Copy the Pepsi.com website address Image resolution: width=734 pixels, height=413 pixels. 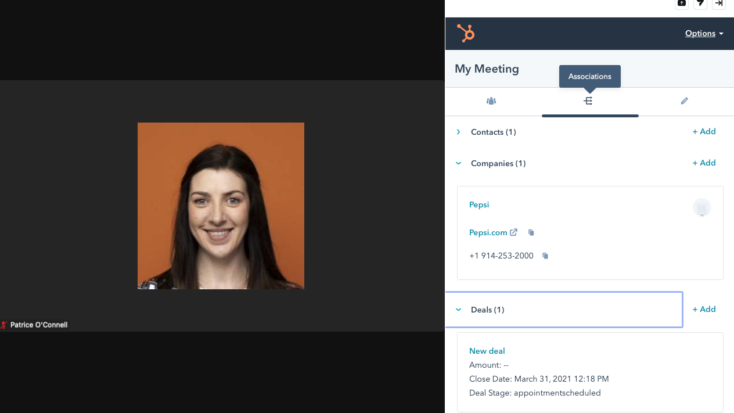(531, 232)
